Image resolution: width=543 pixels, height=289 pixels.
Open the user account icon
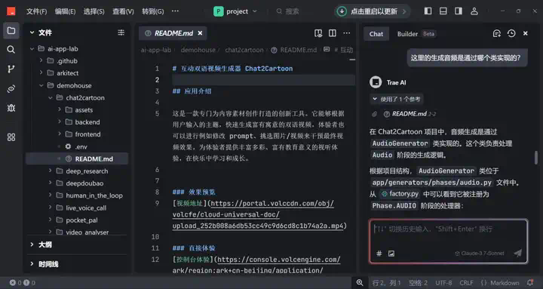[x=474, y=11]
